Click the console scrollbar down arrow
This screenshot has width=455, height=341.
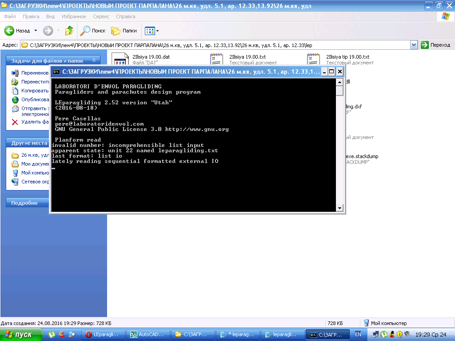click(x=339, y=208)
